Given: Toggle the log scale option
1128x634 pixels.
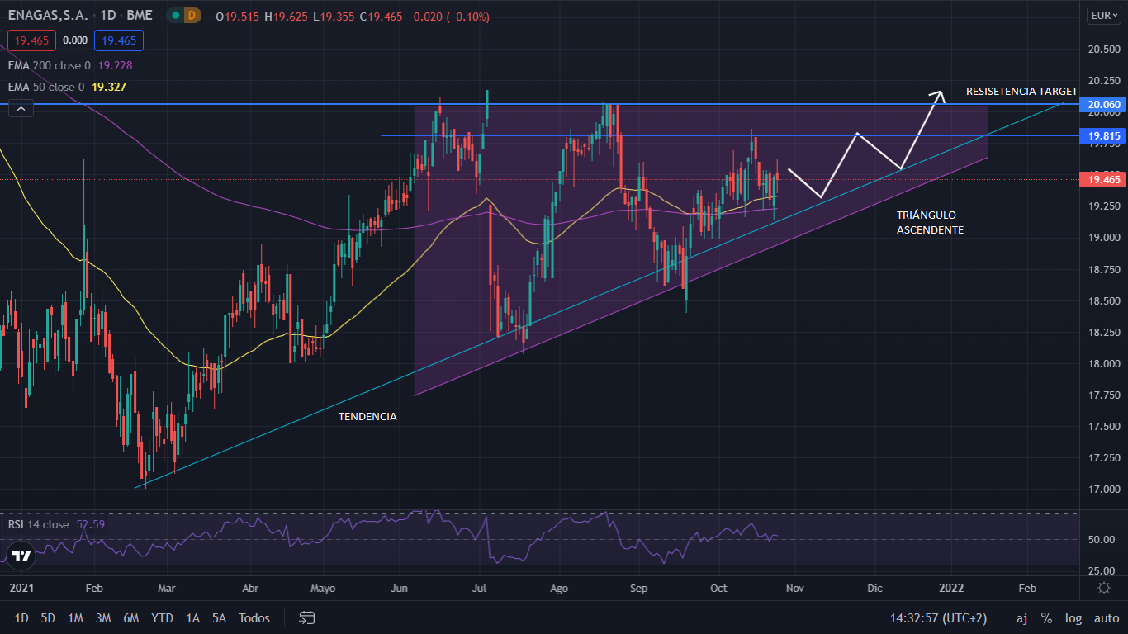Looking at the screenshot, I should 1073,617.
